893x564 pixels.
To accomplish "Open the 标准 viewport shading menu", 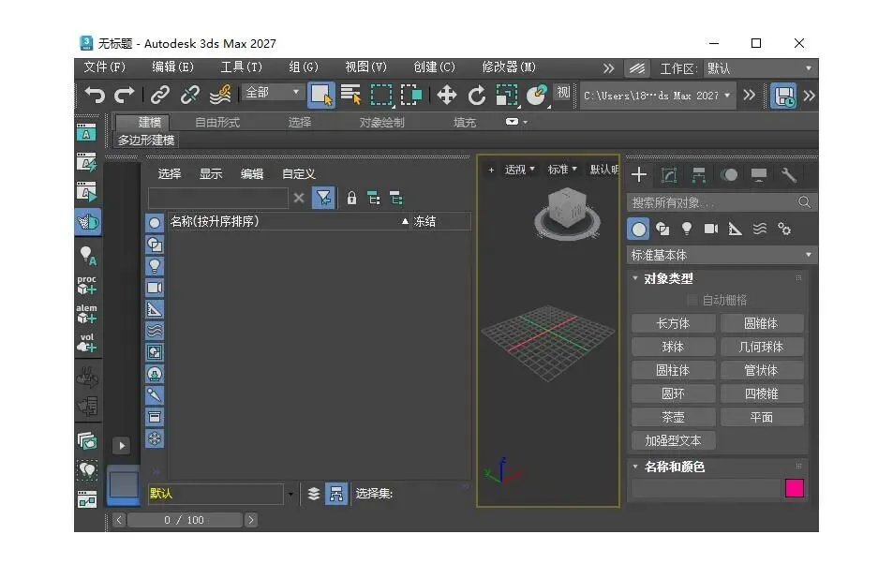I will click(562, 170).
